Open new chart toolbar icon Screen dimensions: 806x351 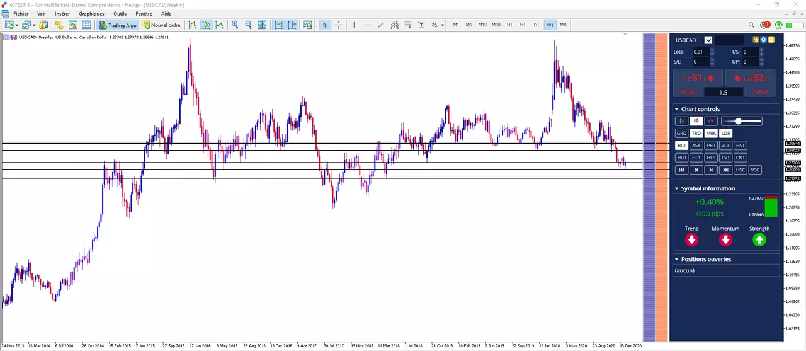pos(9,25)
